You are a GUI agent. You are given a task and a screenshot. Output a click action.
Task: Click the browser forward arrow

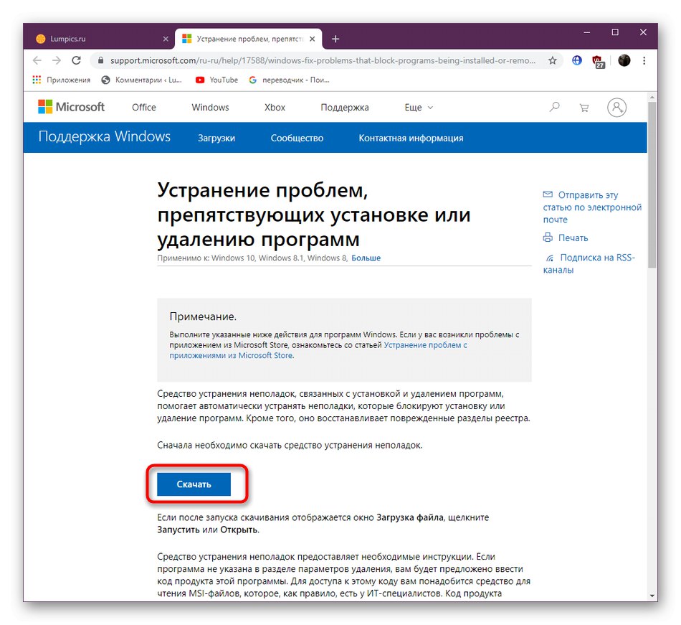click(x=57, y=60)
